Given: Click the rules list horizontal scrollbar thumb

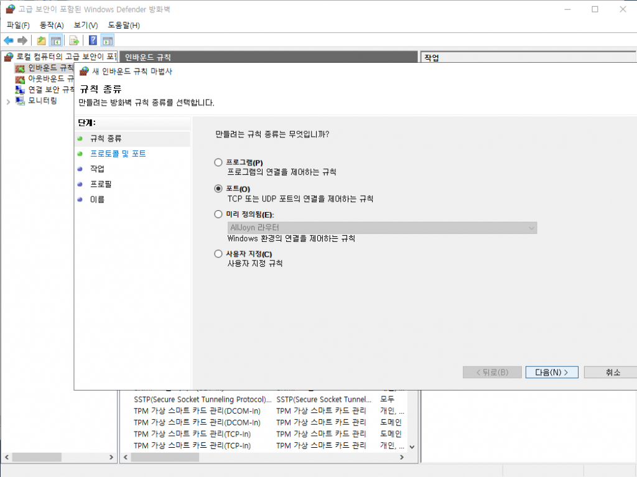Looking at the screenshot, I should click(165, 457).
